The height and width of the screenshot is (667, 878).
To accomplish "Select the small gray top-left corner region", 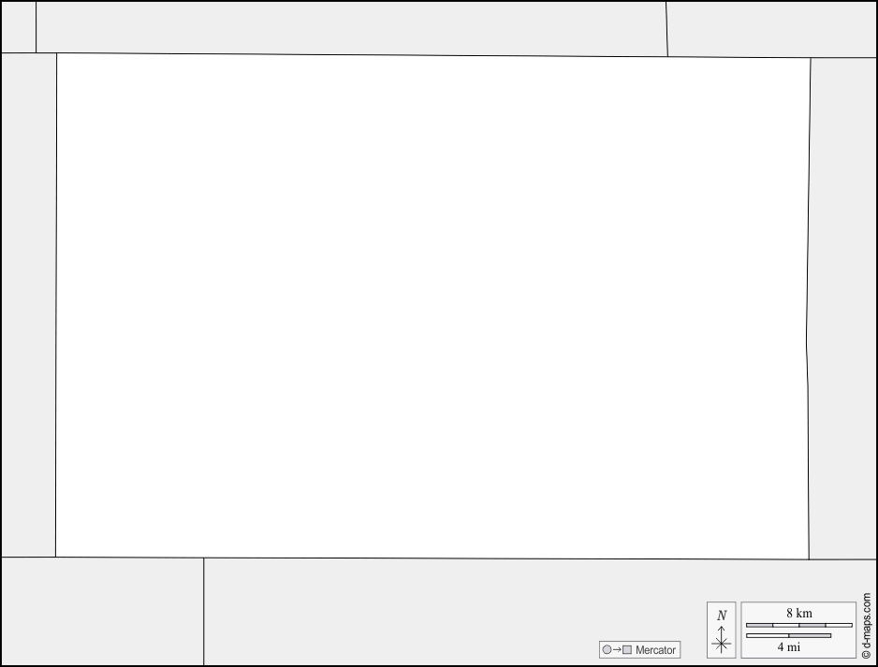I will click(19, 27).
